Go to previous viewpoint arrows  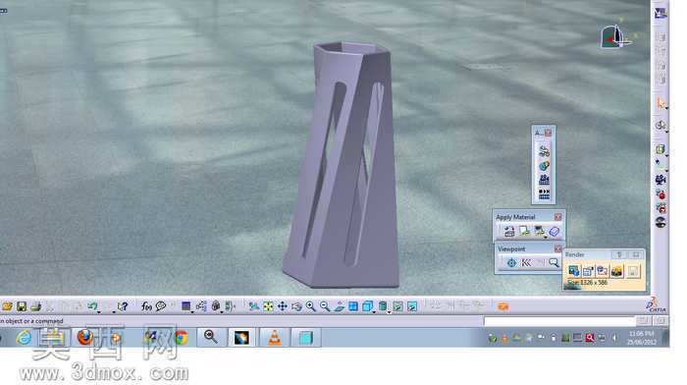coord(526,262)
